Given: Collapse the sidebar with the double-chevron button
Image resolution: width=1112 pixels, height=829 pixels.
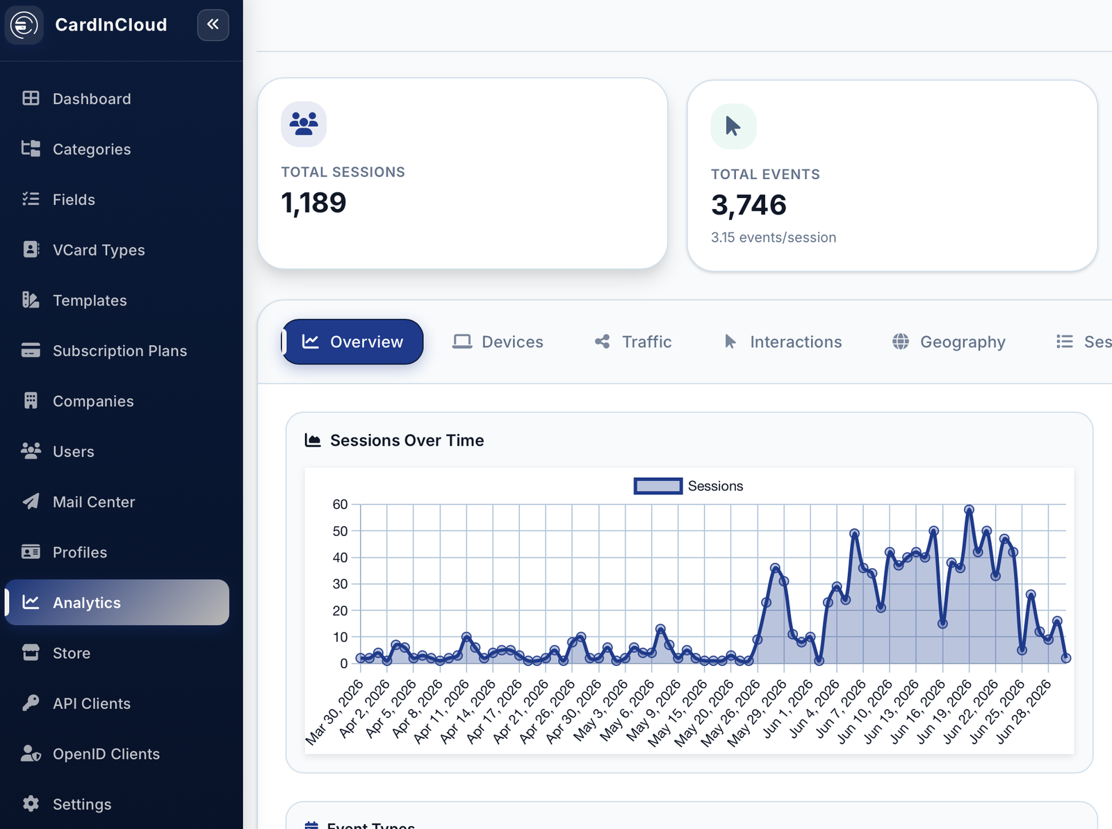Looking at the screenshot, I should click(x=213, y=25).
